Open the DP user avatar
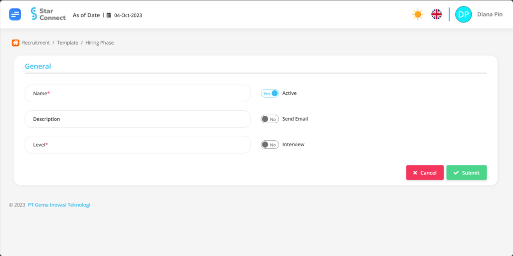This screenshot has height=256, width=513. point(463,15)
